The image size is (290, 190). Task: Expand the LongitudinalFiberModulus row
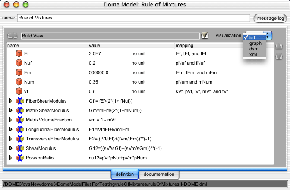[11, 129]
